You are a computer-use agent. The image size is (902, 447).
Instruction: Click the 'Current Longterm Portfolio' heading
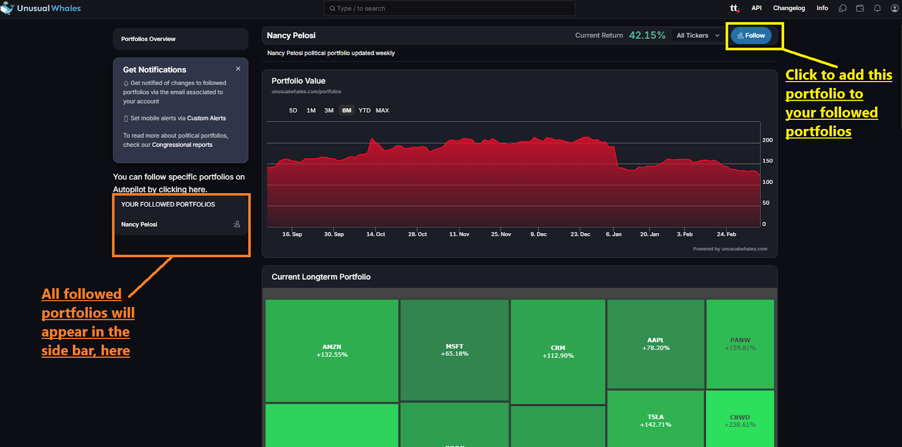pos(321,277)
